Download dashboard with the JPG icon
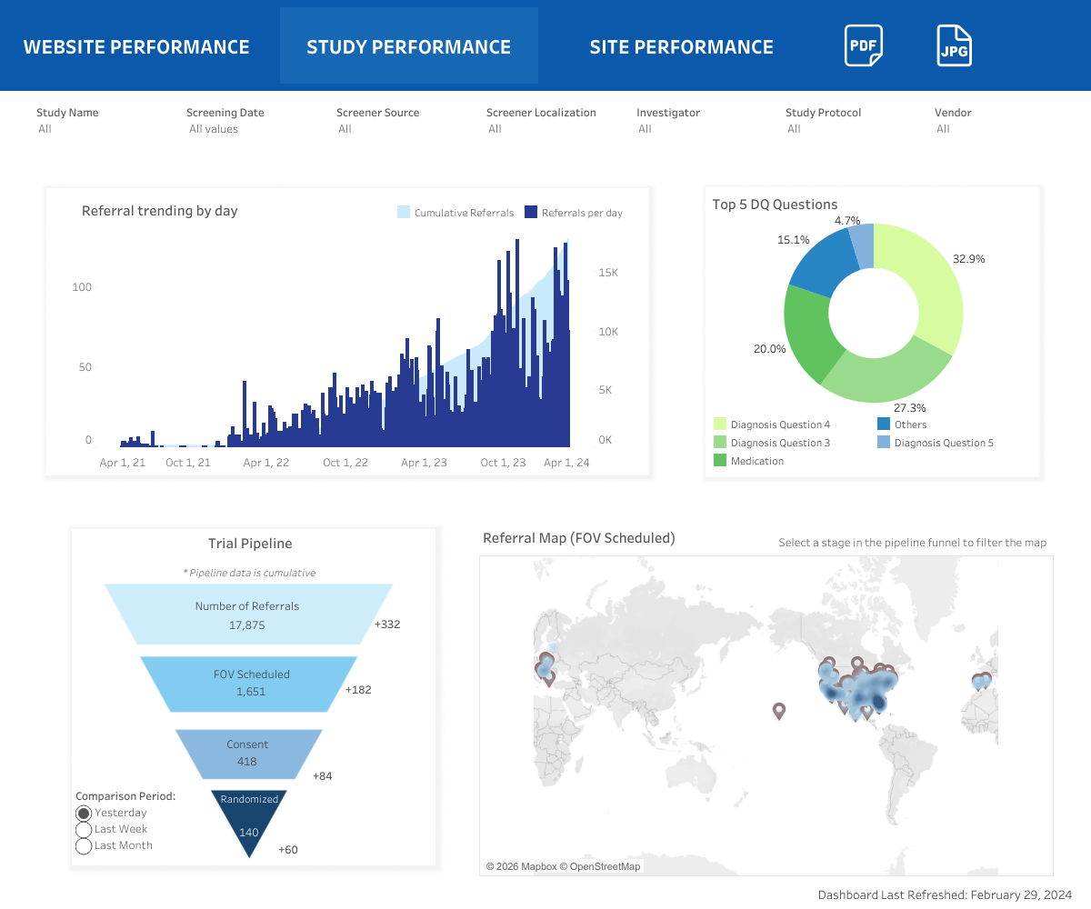The width and height of the screenshot is (1091, 909). (x=954, y=45)
